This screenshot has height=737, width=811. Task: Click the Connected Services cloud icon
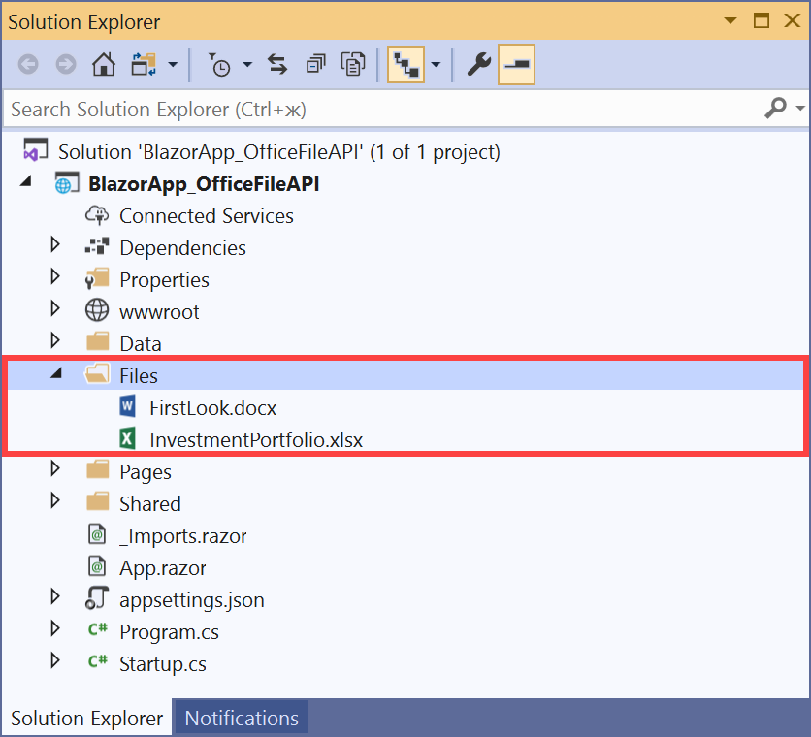[97, 215]
